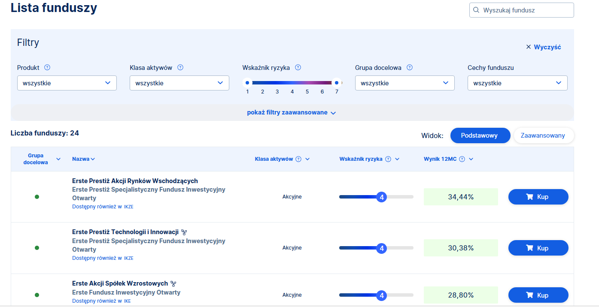This screenshot has width=599, height=307.
Task: Click green dot for Technologii i Innowacji row
Action: click(37, 248)
